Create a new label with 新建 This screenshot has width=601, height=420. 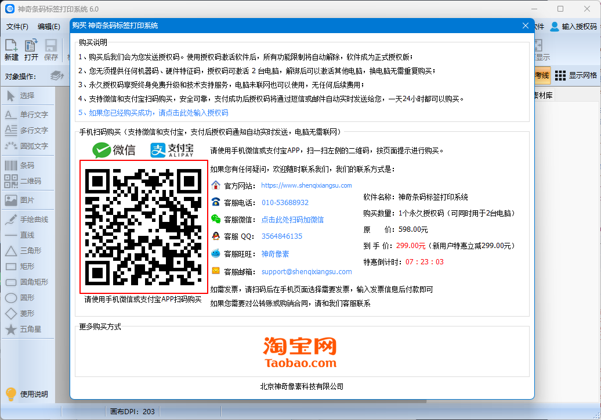12,50
